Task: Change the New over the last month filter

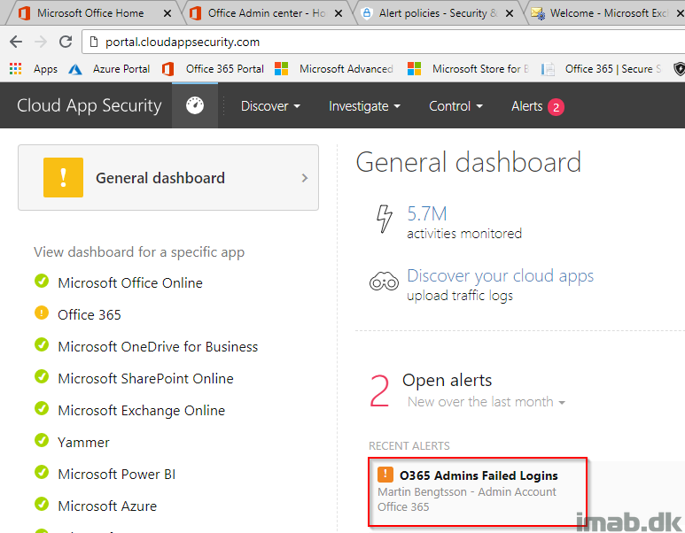Action: click(487, 402)
